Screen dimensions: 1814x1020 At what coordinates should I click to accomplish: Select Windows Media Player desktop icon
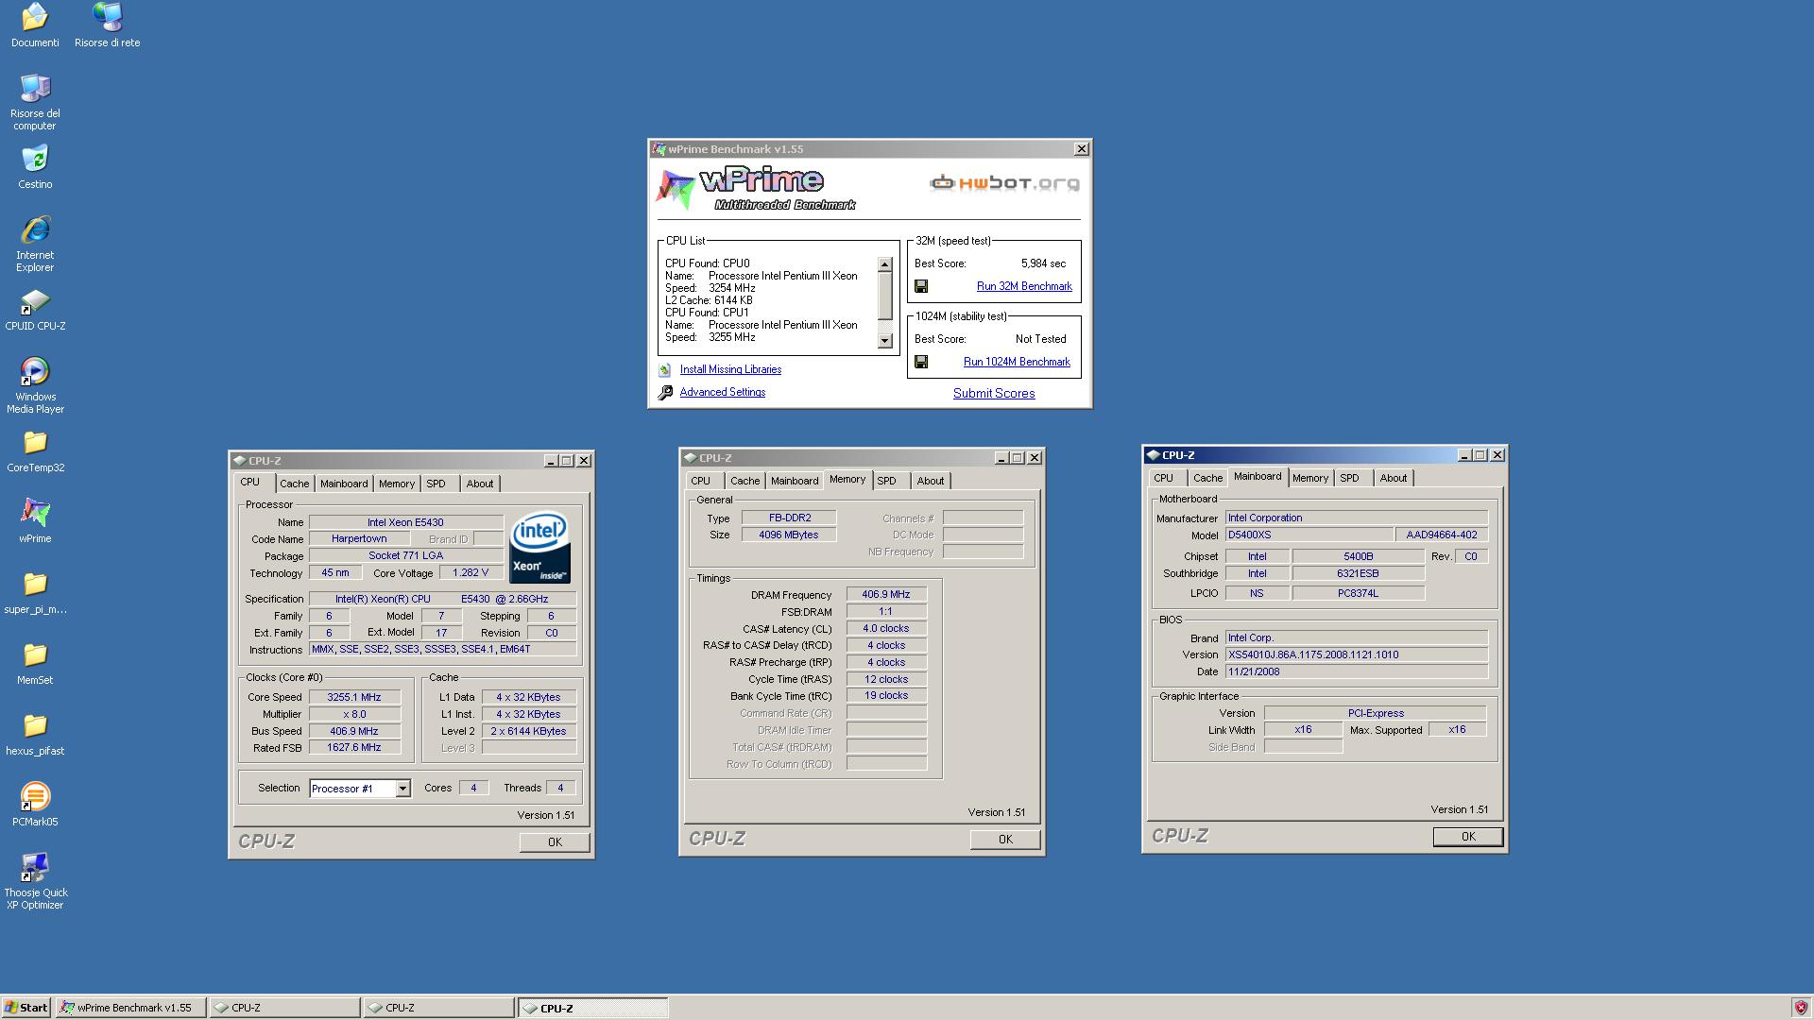35,385
